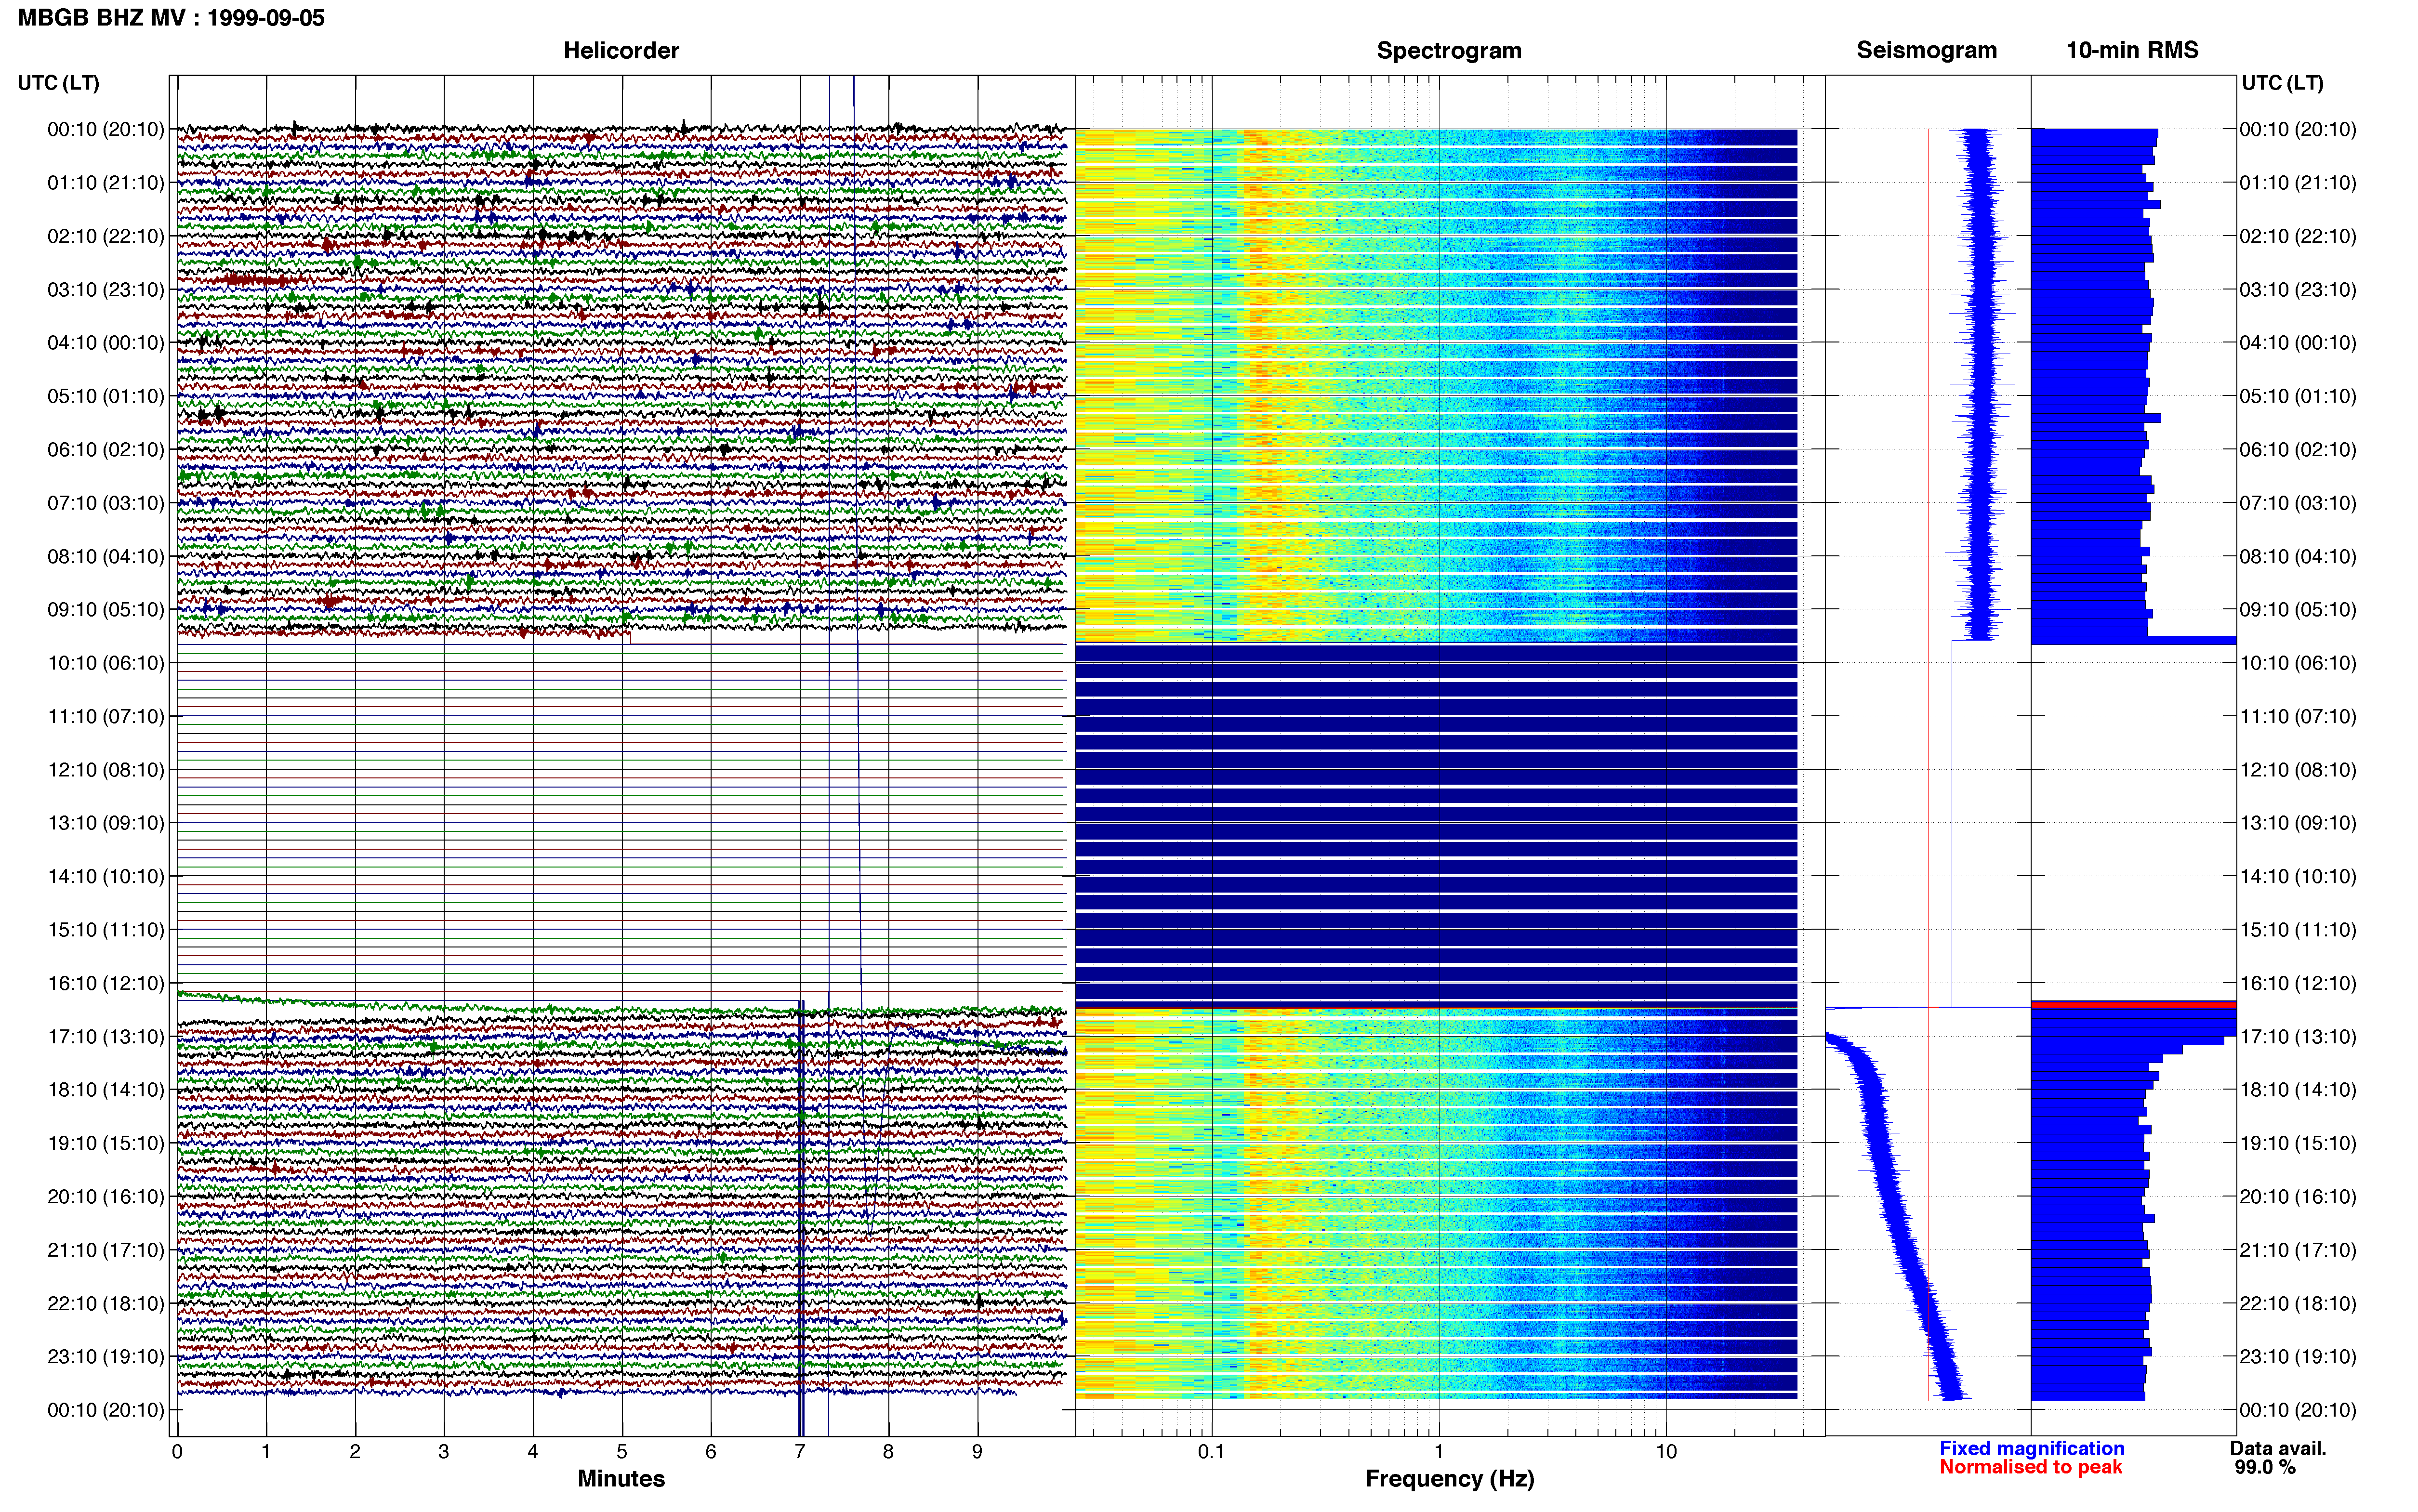Click left time label 02:10 (22:10)

click(106, 236)
